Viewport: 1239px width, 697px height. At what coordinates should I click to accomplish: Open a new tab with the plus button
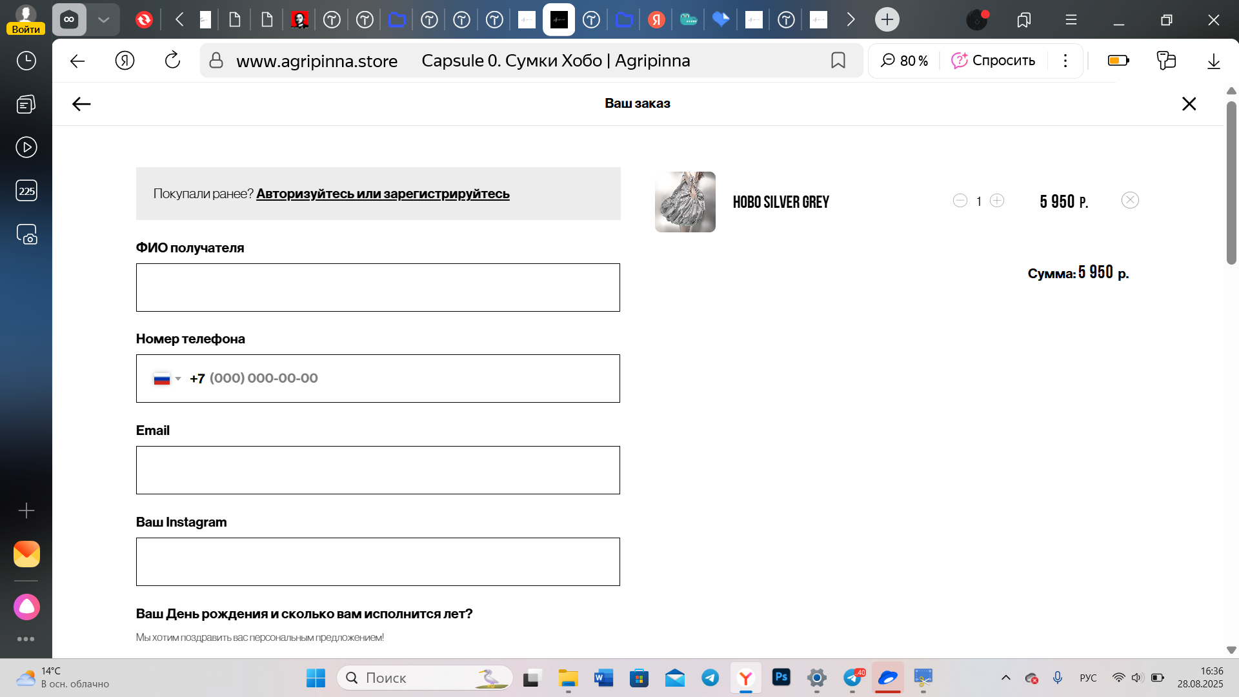click(x=887, y=19)
